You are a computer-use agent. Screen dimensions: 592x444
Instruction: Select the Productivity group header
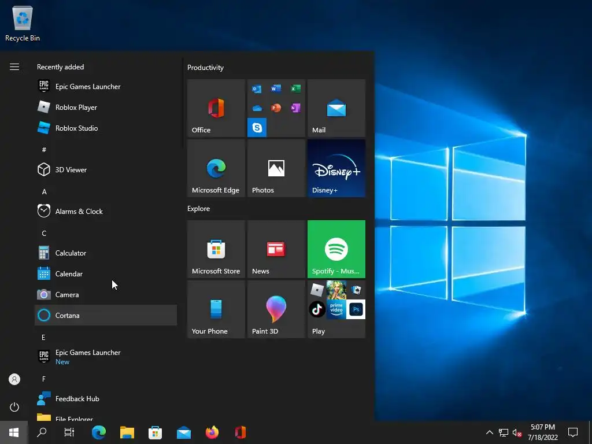205,68
